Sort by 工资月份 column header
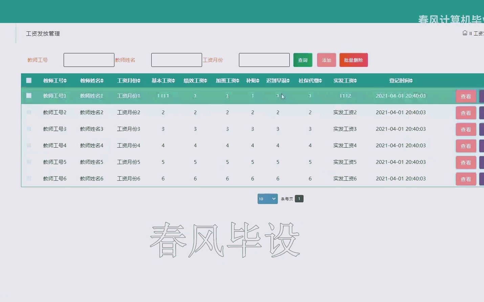 point(129,81)
